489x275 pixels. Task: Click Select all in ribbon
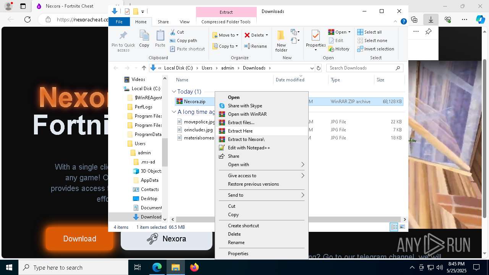point(369,32)
